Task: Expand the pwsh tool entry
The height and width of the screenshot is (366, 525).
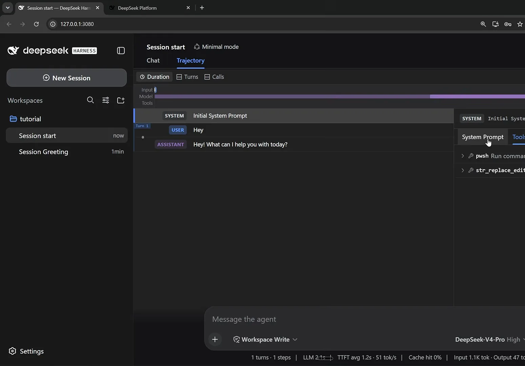Action: [463, 156]
